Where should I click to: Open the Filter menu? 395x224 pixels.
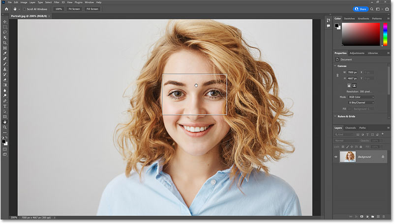click(57, 2)
